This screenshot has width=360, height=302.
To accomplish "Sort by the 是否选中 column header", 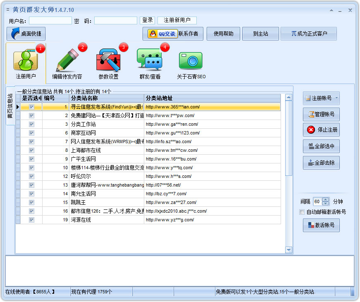I will 31,98.
